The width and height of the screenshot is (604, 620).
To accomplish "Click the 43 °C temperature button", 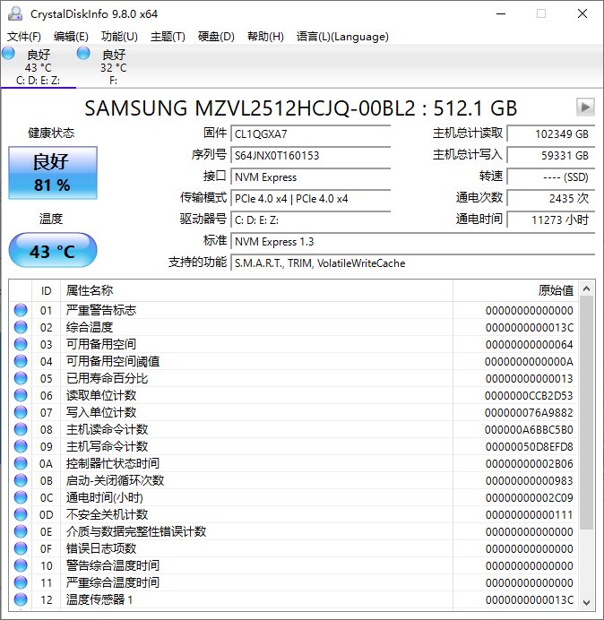I will pyautogui.click(x=52, y=251).
